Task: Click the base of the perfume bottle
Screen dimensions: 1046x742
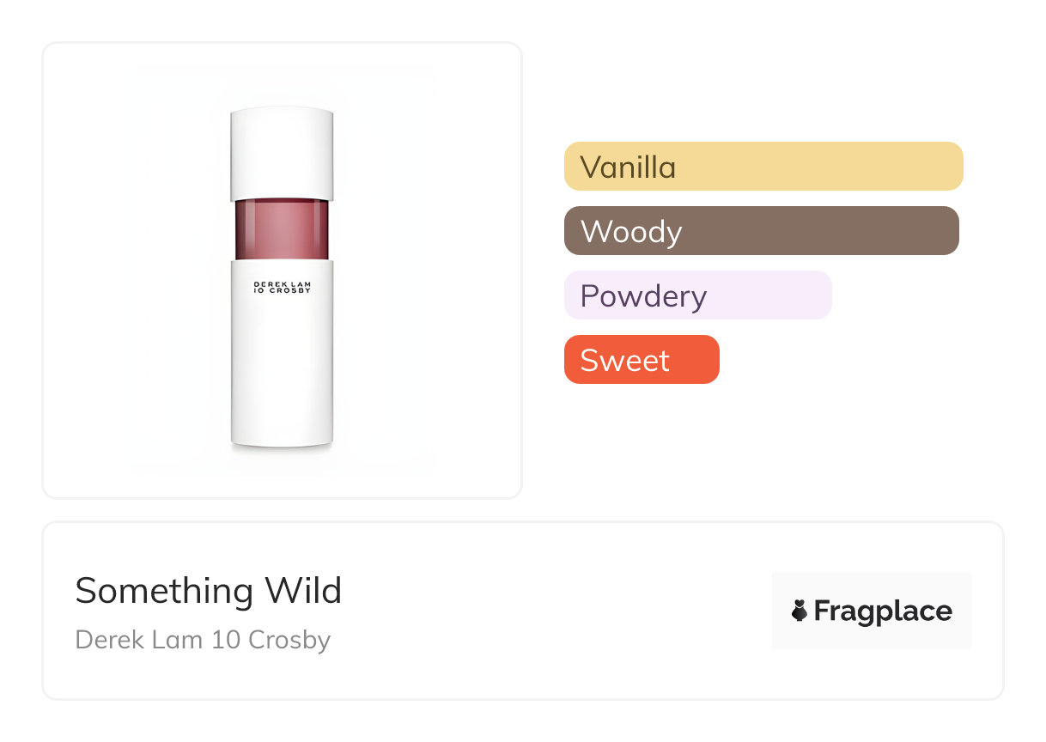Action: (x=282, y=440)
